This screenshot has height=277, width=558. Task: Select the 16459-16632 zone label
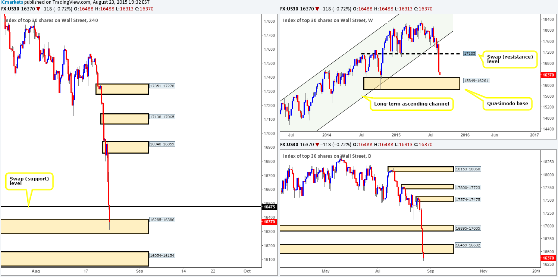468,245
